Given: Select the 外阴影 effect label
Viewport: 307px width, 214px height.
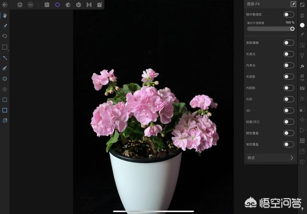Looking at the screenshot, I should (x=251, y=77).
